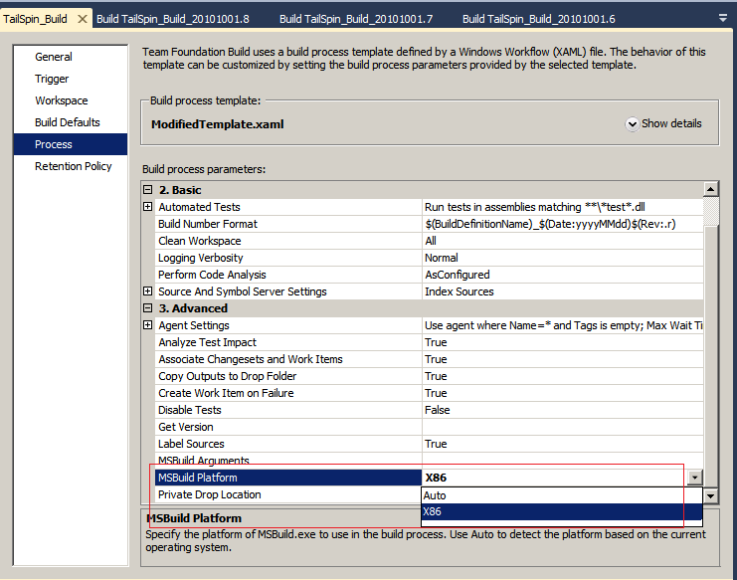Switch to Build TailSpin_Build_20101001.8 tab
Viewport: 737px width, 580px height.
pos(173,19)
